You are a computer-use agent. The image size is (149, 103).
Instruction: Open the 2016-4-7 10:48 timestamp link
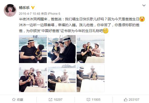click(30, 14)
